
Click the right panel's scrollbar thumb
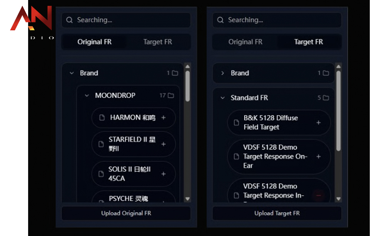click(338, 111)
